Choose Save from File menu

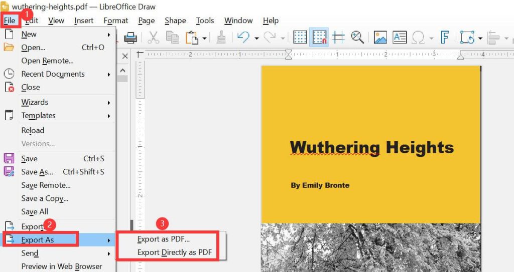click(x=58, y=159)
